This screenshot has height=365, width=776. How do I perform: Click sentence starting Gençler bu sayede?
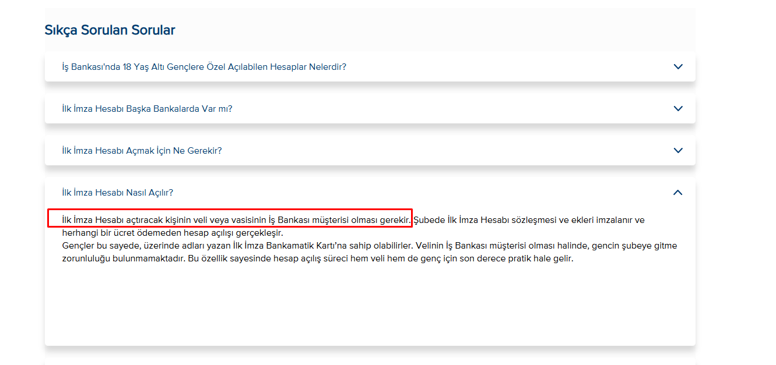tap(238, 246)
